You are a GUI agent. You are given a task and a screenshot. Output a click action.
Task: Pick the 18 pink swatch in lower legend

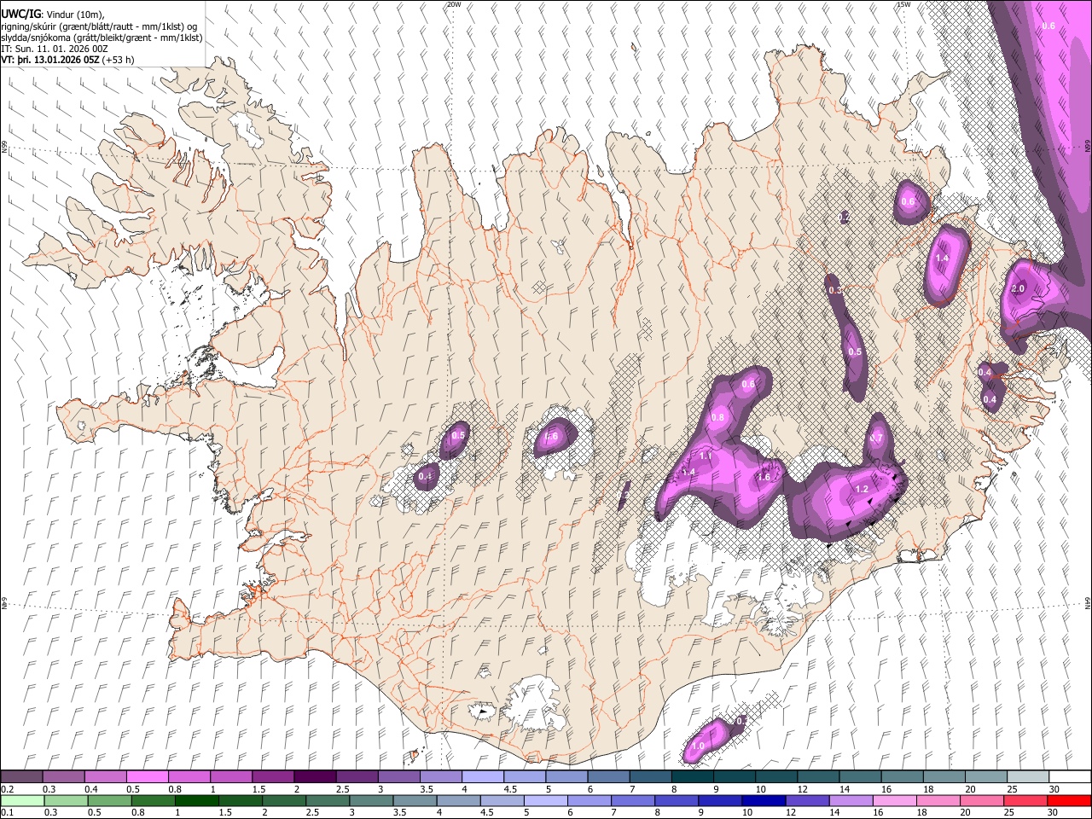point(938,800)
